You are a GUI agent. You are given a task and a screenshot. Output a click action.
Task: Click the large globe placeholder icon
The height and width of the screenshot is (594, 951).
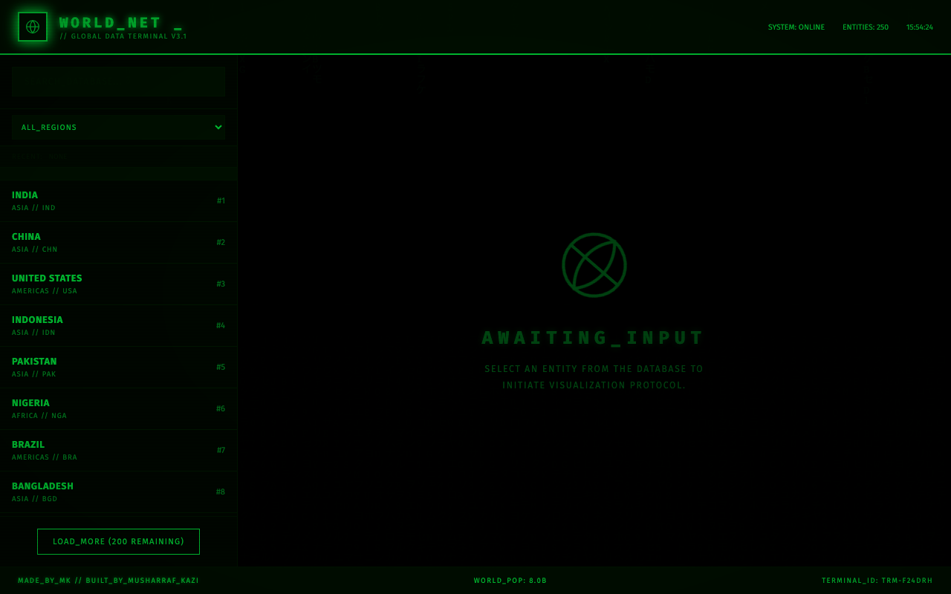pyautogui.click(x=594, y=265)
